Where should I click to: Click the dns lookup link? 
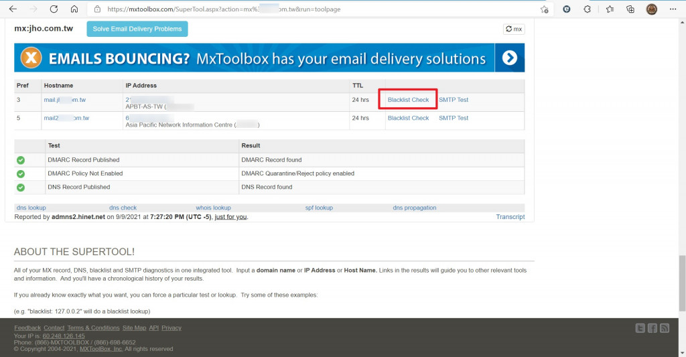click(31, 208)
